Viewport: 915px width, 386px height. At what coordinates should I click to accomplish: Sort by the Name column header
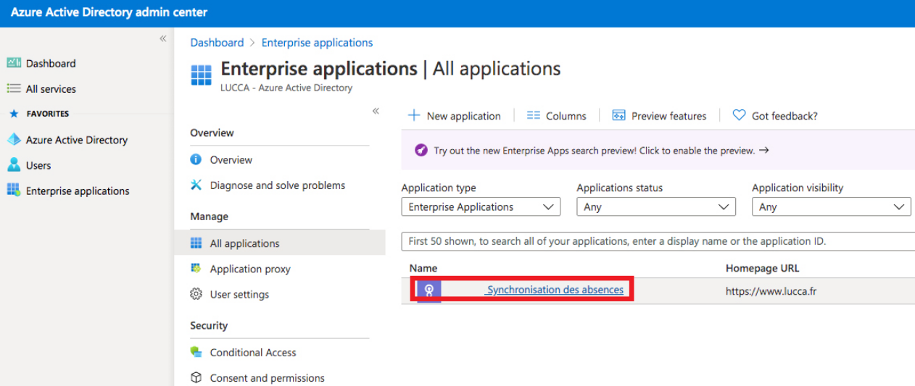click(423, 268)
